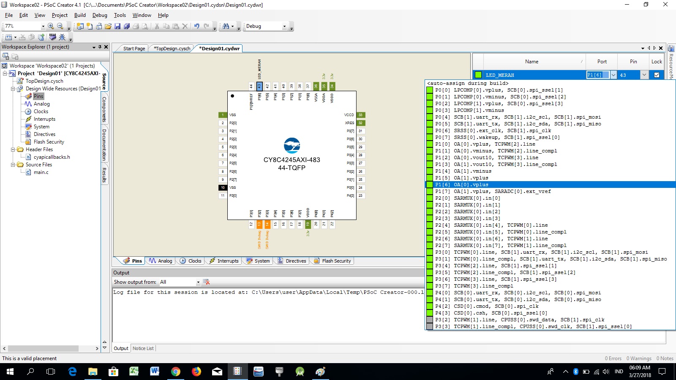Sort by the Name column header
The image size is (676, 380).
click(x=532, y=62)
